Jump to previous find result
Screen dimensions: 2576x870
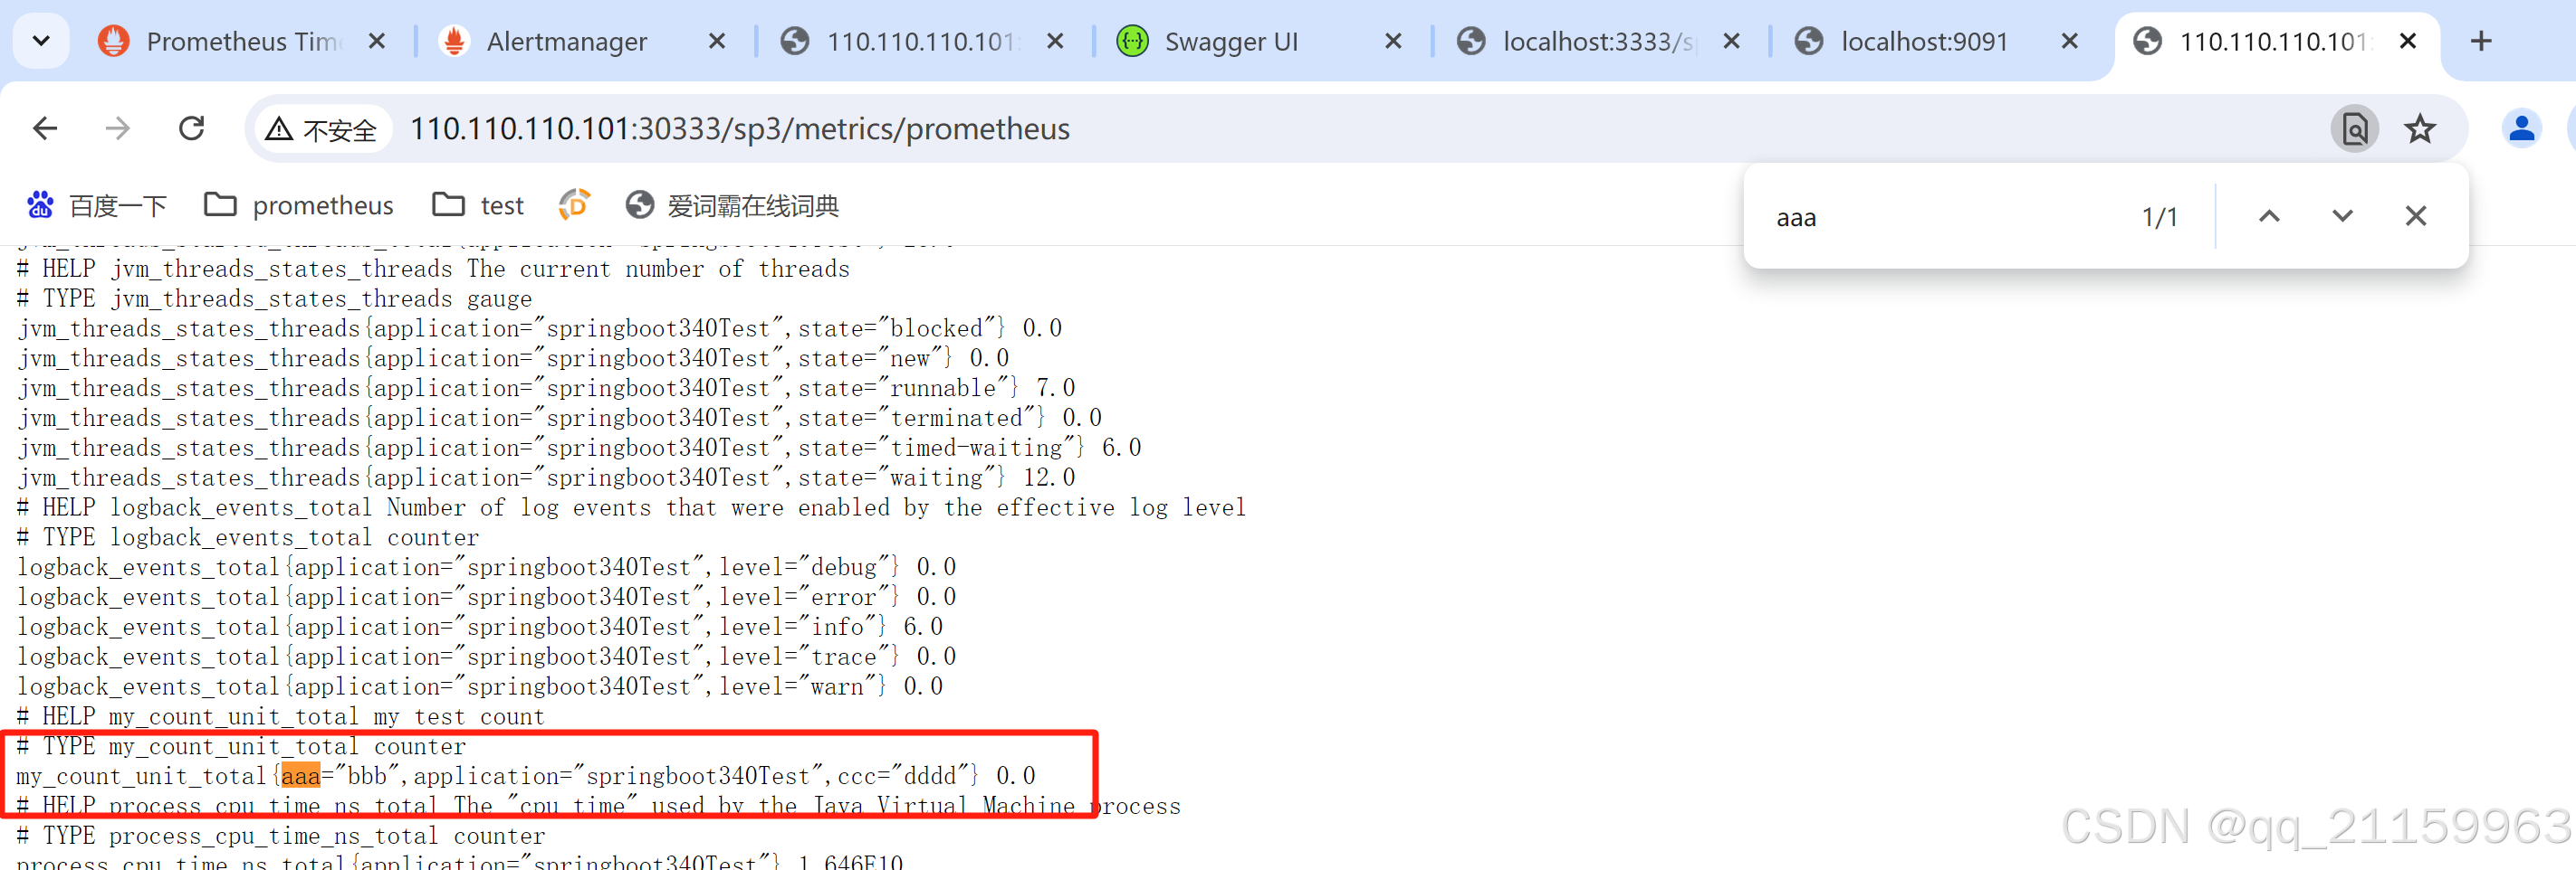tap(2269, 216)
